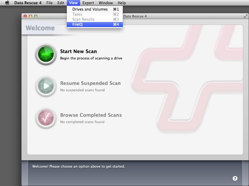Open the Expert menu
This screenshot has width=249, height=186.
(x=88, y=3)
